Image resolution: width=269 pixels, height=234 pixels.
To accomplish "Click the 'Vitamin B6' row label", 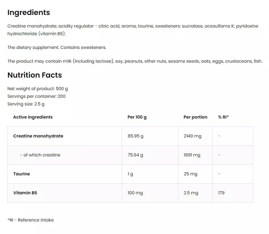I will click(25, 193).
